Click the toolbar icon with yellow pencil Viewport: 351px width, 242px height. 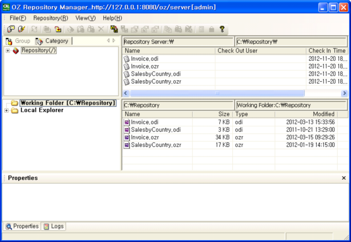tap(21, 29)
